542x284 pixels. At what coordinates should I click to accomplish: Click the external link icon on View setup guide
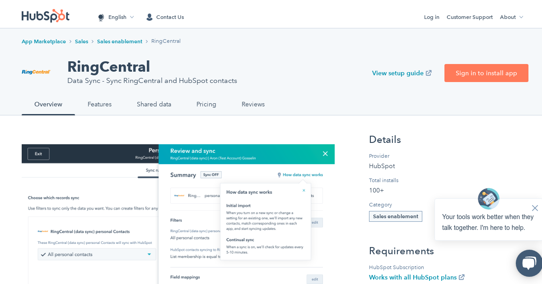428,73
